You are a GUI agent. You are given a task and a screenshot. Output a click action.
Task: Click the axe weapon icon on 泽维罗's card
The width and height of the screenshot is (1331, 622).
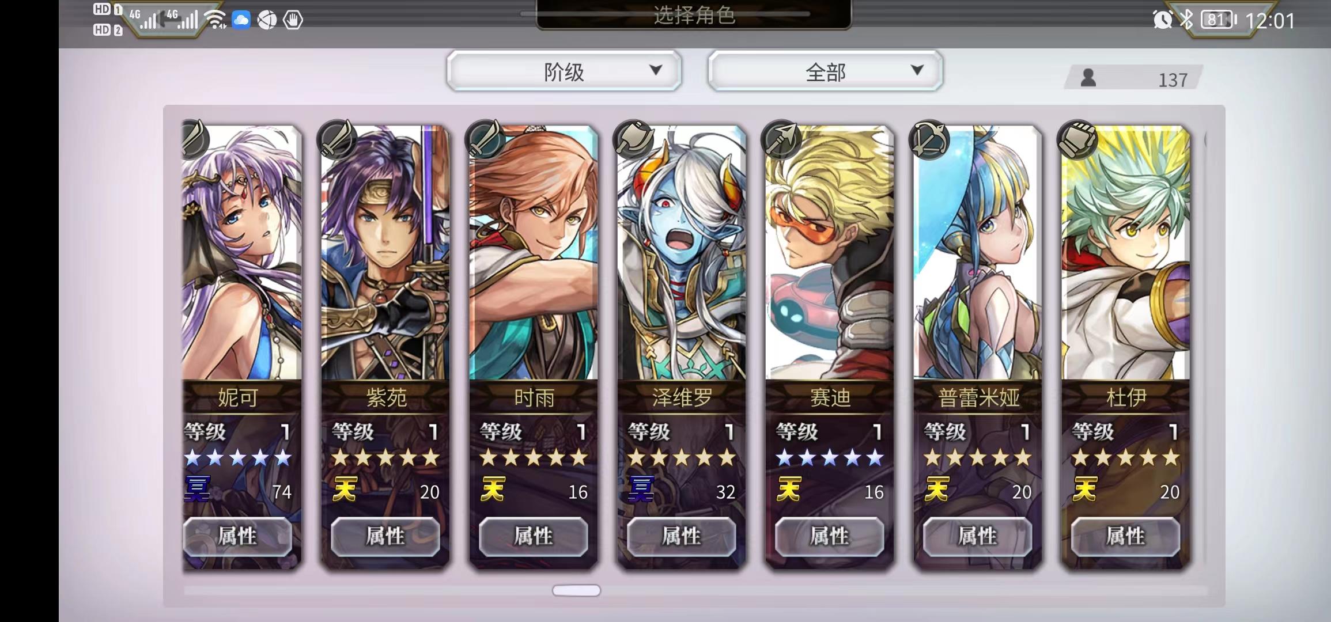click(x=634, y=139)
